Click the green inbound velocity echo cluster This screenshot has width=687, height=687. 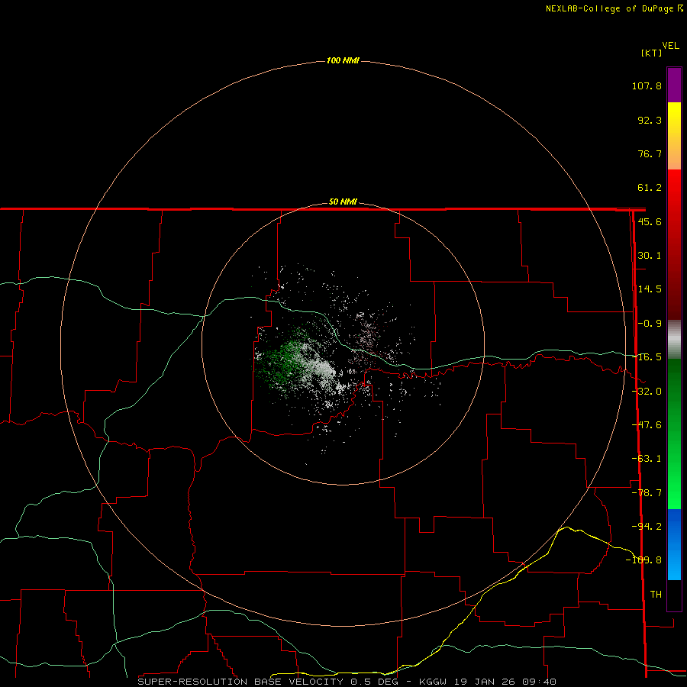click(280, 362)
